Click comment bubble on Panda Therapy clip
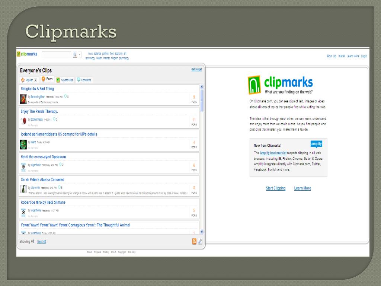The height and width of the screenshot is (286, 381). coord(54,119)
